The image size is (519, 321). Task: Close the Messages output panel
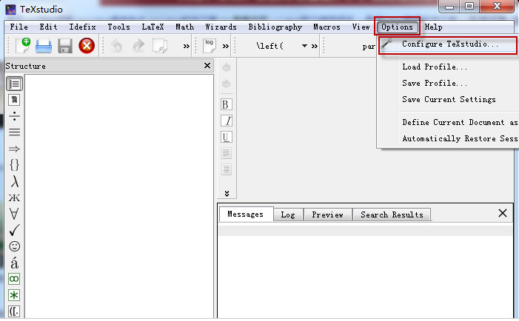click(503, 213)
